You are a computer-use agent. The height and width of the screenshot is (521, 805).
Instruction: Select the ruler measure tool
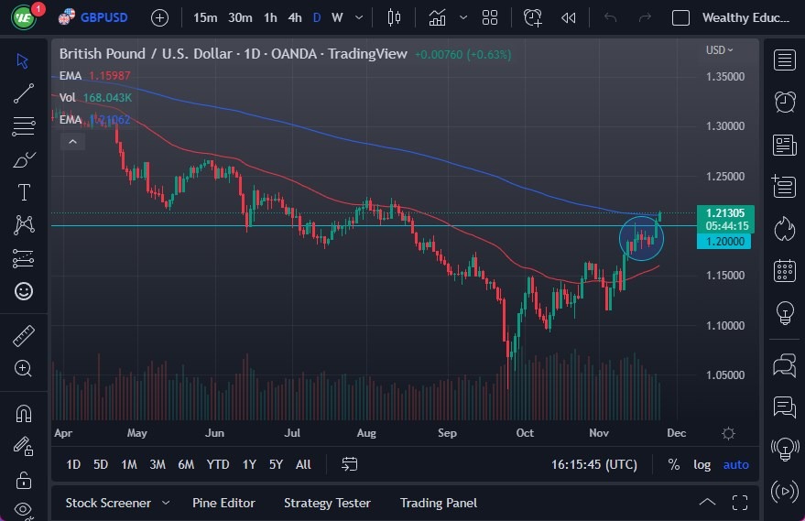pos(24,336)
